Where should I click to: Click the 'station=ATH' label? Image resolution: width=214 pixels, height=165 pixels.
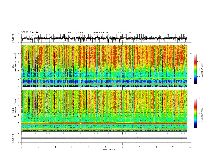click(x=100, y=32)
